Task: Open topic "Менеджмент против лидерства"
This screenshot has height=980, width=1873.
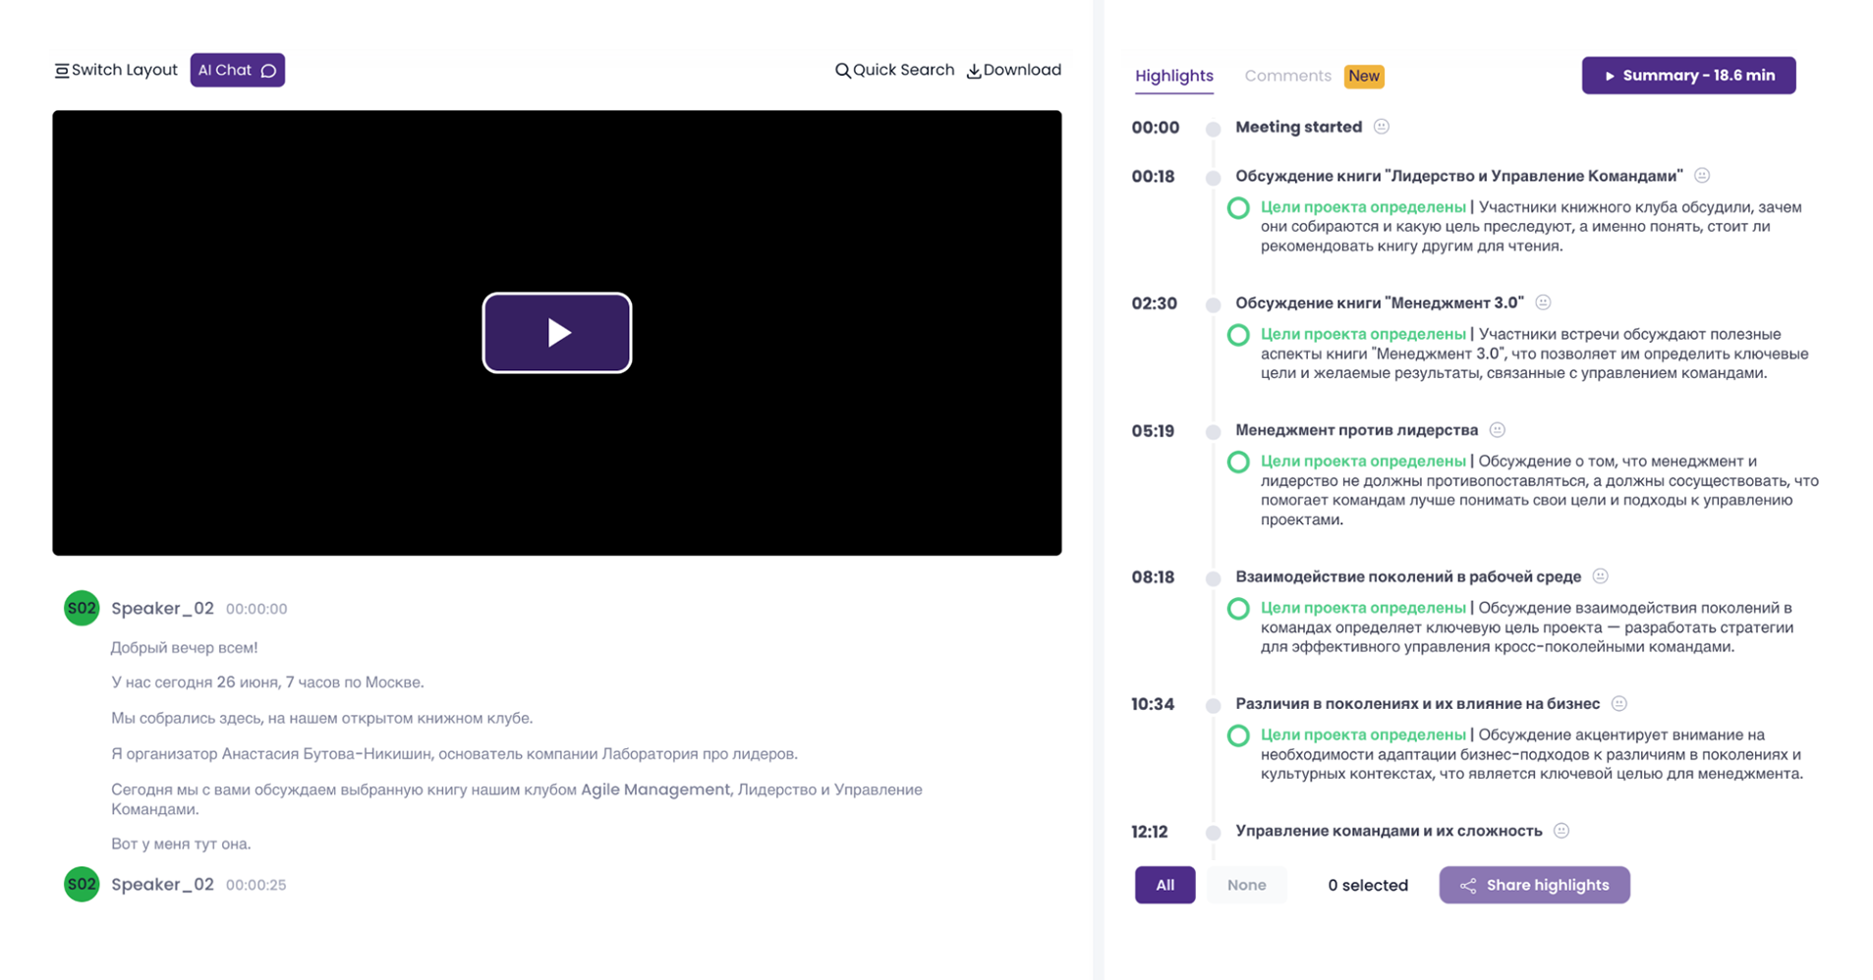Action: [1356, 430]
